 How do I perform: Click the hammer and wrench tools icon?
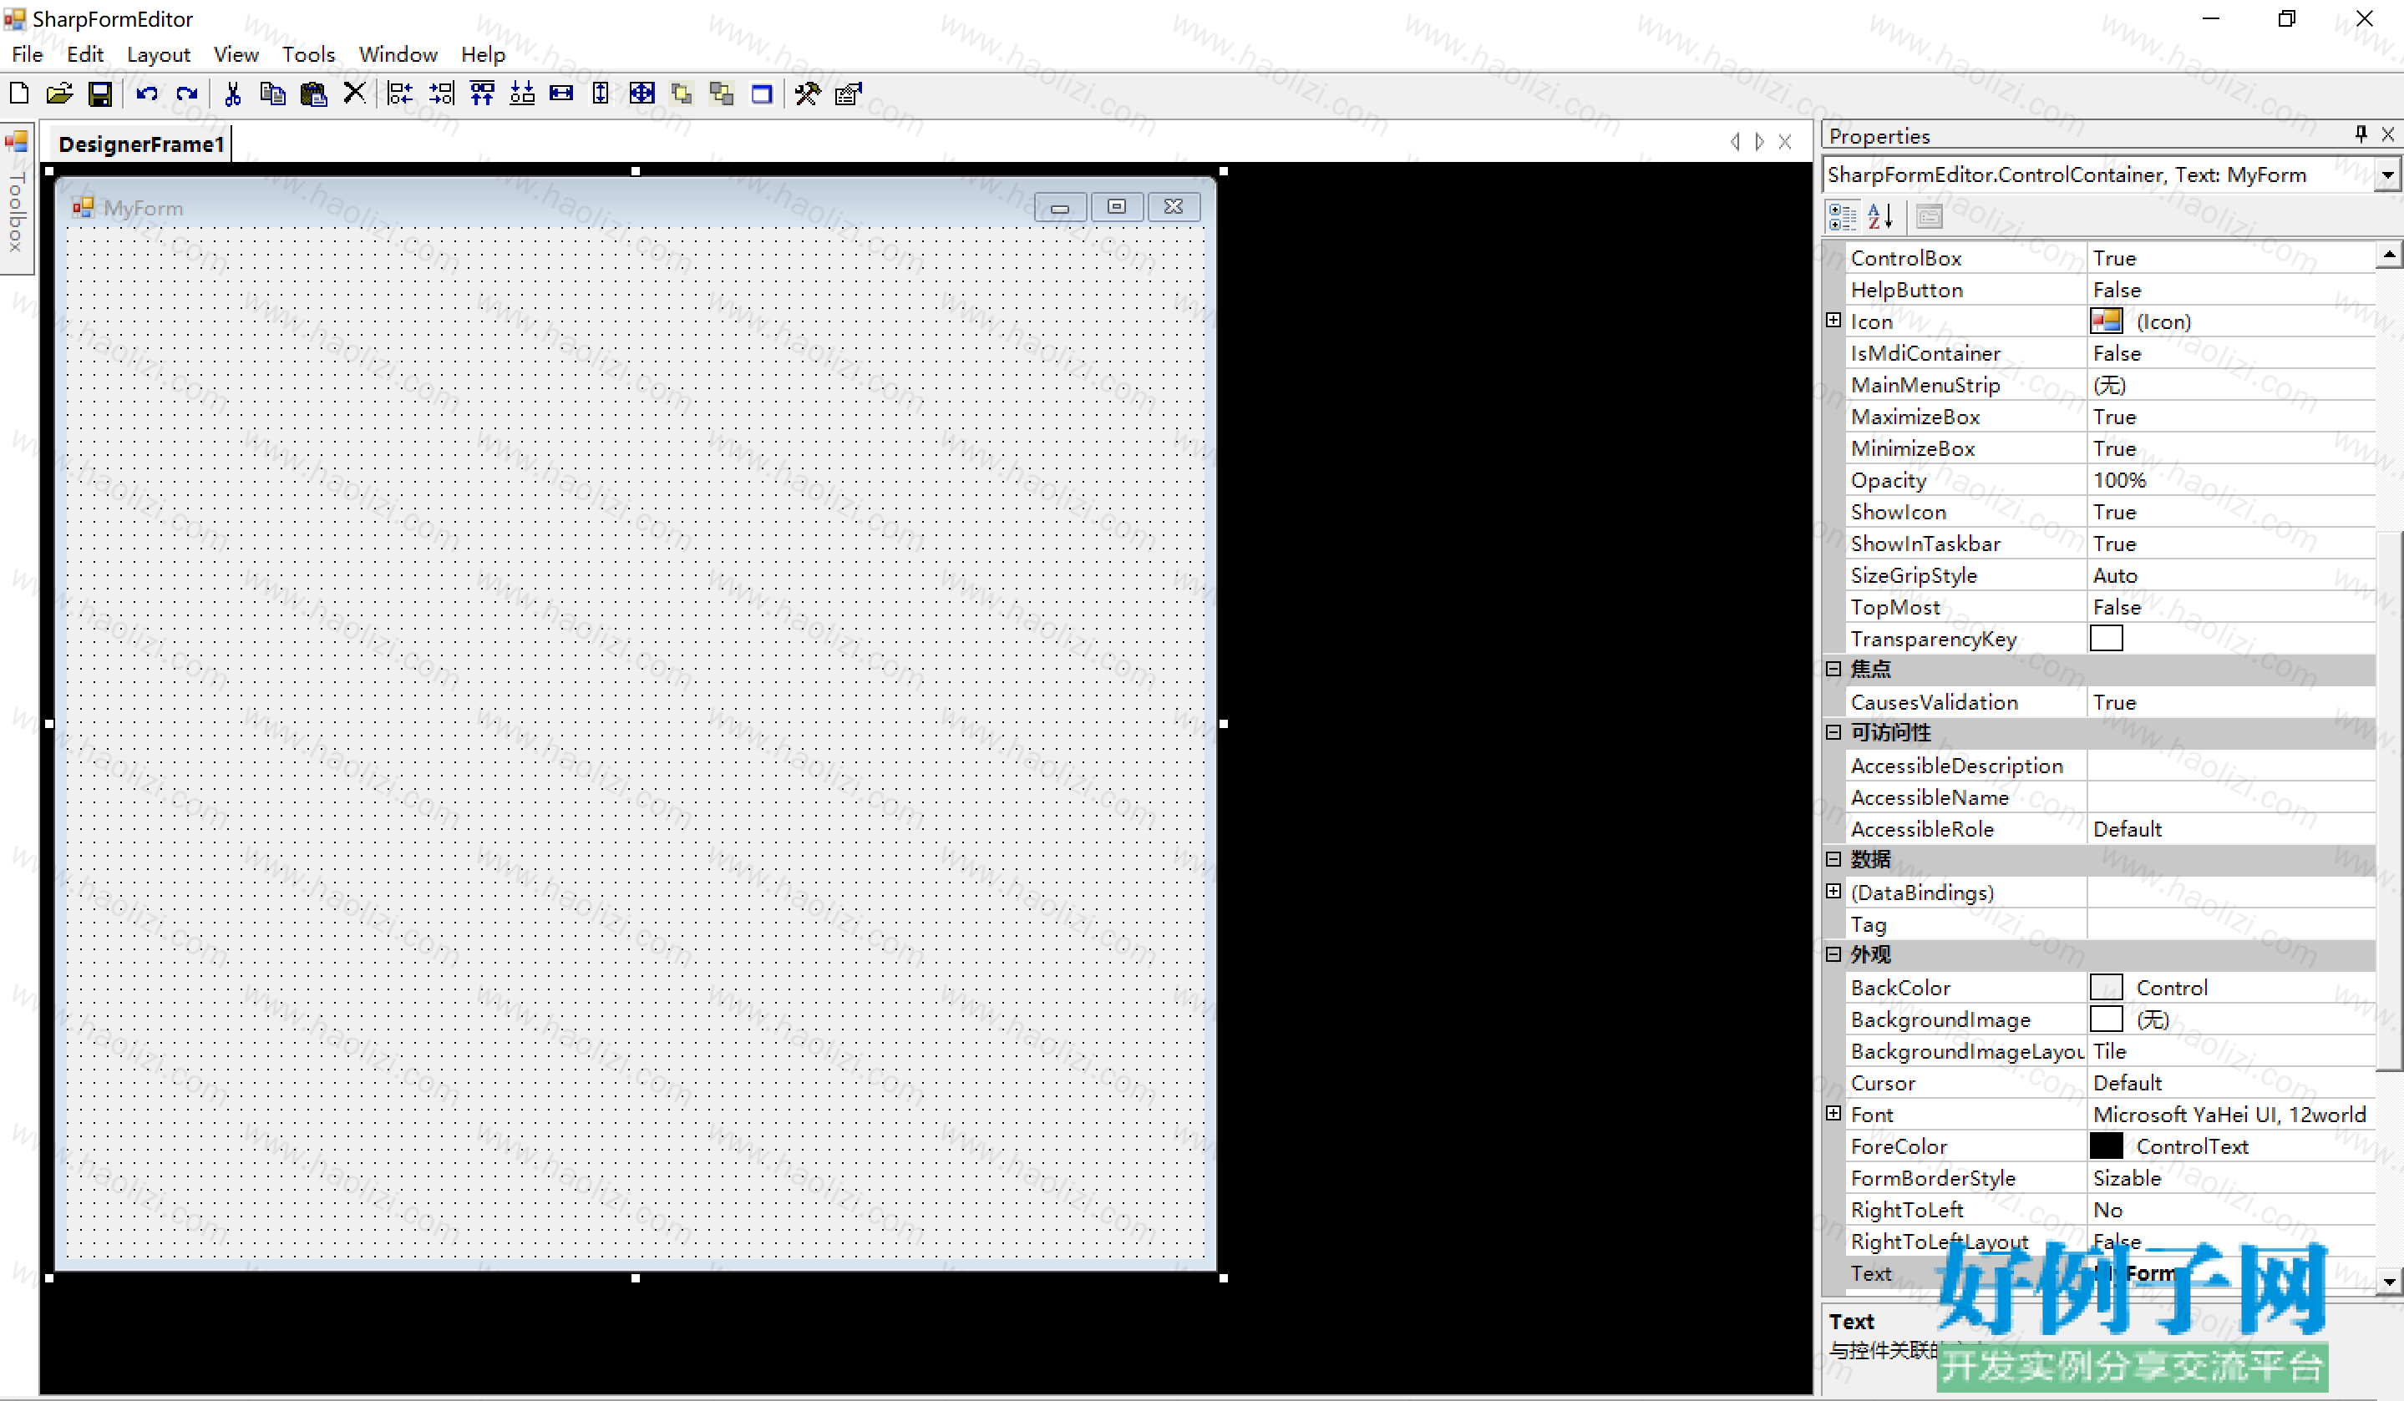[x=808, y=94]
